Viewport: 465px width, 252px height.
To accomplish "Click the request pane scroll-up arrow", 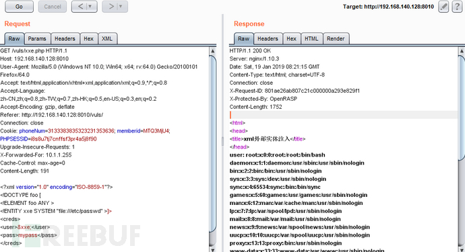I will (x=213, y=51).
